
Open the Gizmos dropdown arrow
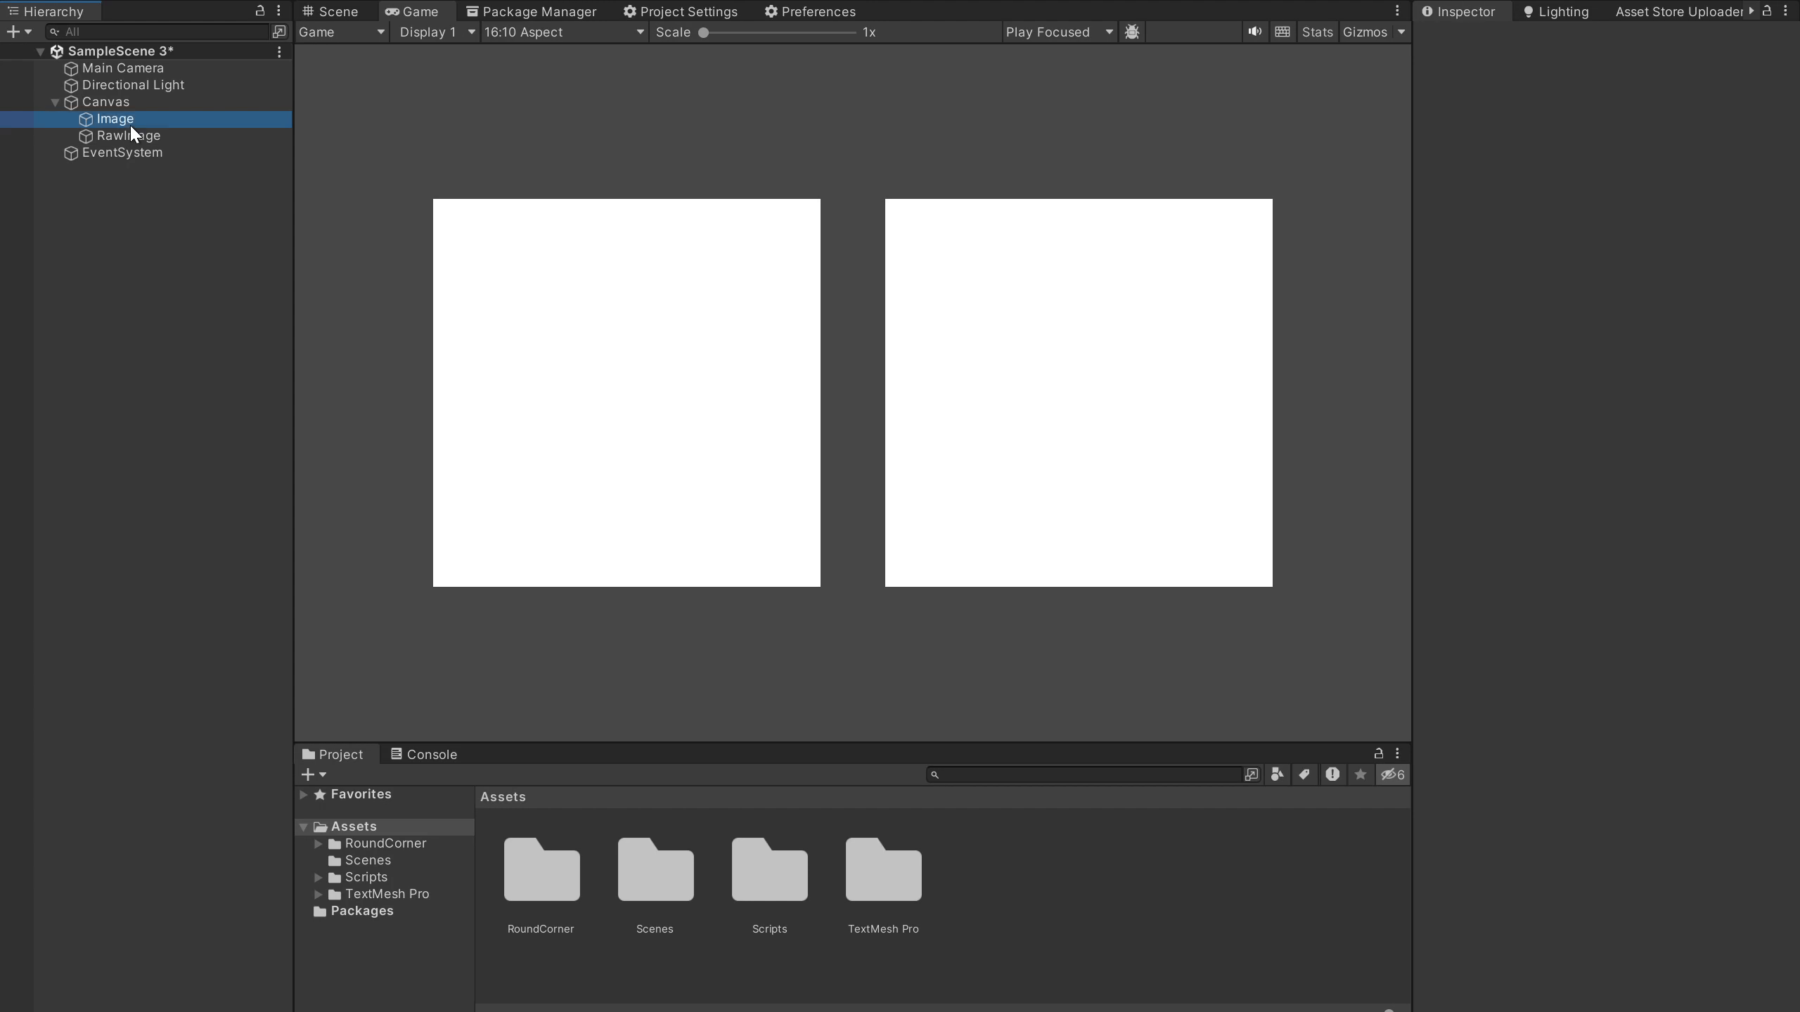tap(1401, 32)
